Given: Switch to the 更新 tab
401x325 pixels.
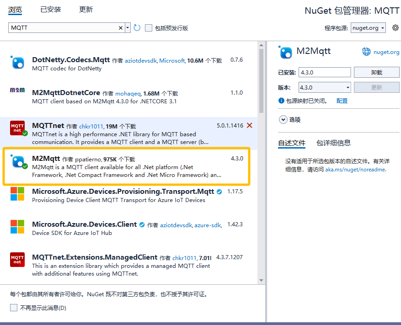Looking at the screenshot, I should tap(86, 10).
